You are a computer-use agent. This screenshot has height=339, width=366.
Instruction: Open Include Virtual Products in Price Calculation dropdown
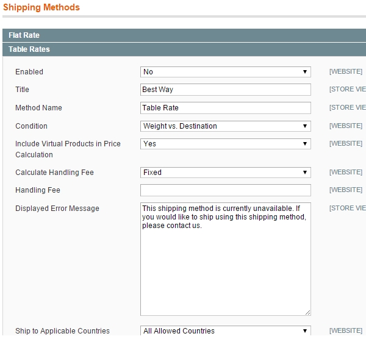pyautogui.click(x=226, y=144)
